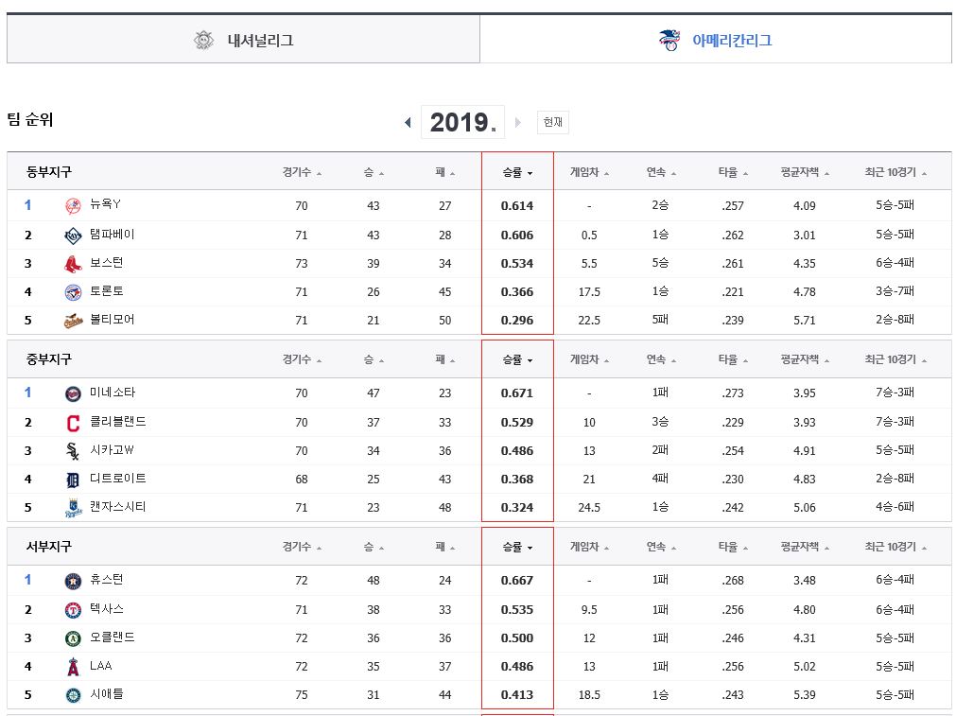Sort 서부지구 table by 승률
956x716 pixels.
pos(517,547)
